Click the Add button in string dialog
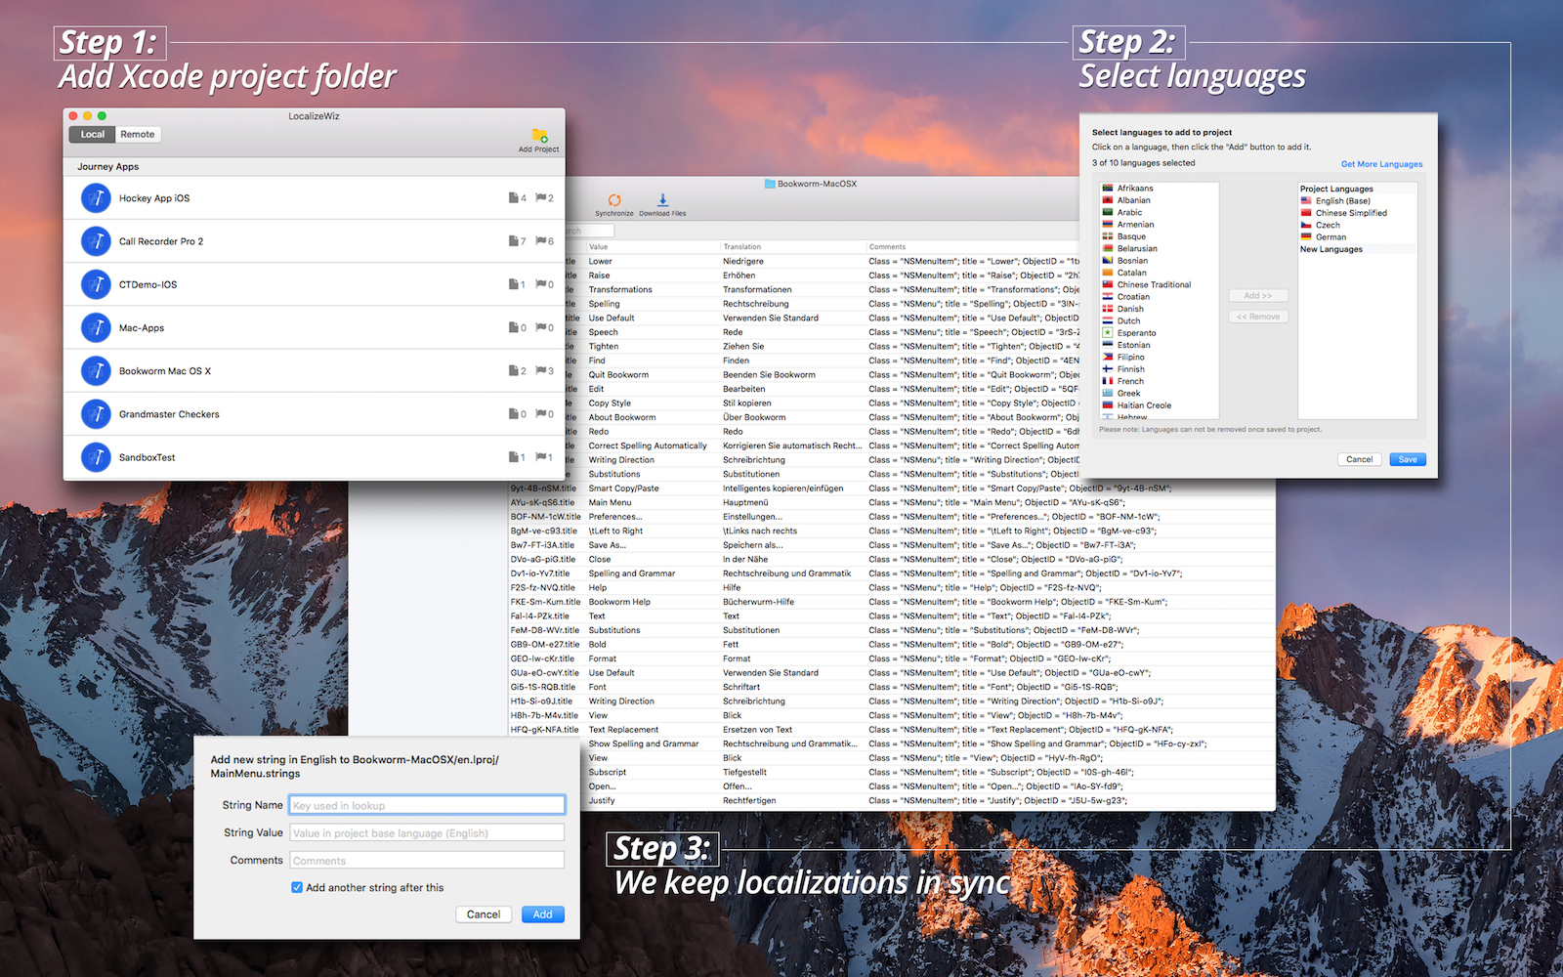Viewport: 1563px width, 977px height. pos(542,914)
